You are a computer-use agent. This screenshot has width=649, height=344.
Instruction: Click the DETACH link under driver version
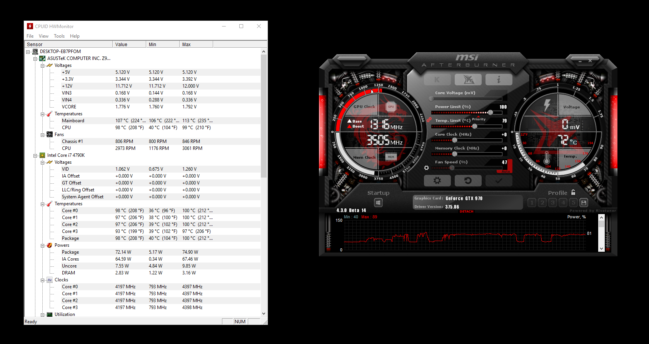466,211
